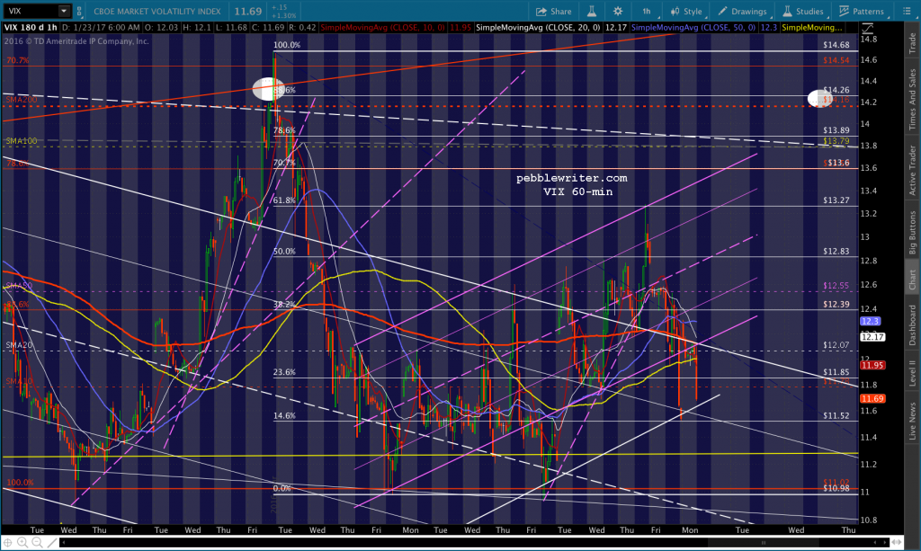Select the crosshair pan tool
This screenshot has width=921, height=551.
tap(7, 543)
